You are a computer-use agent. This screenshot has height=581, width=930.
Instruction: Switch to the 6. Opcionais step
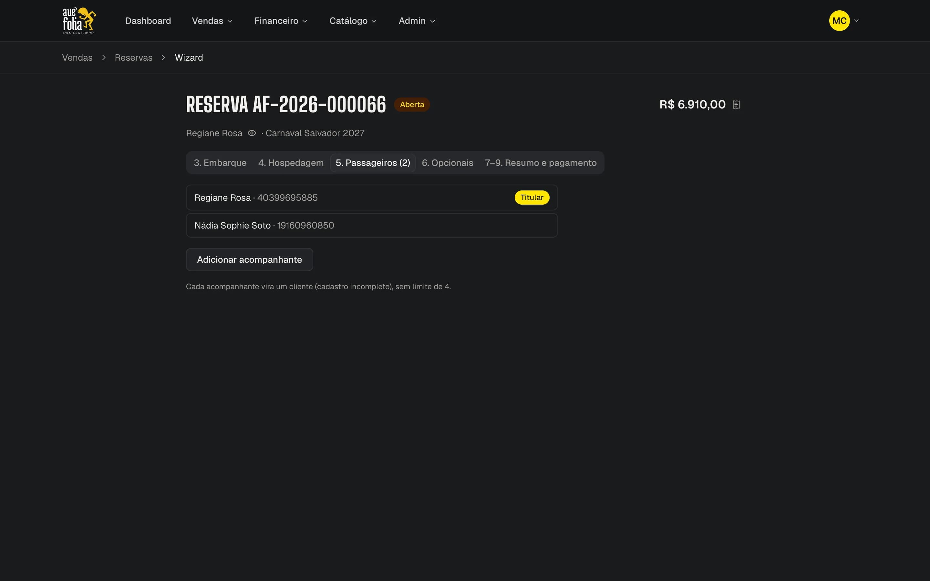[x=447, y=163]
